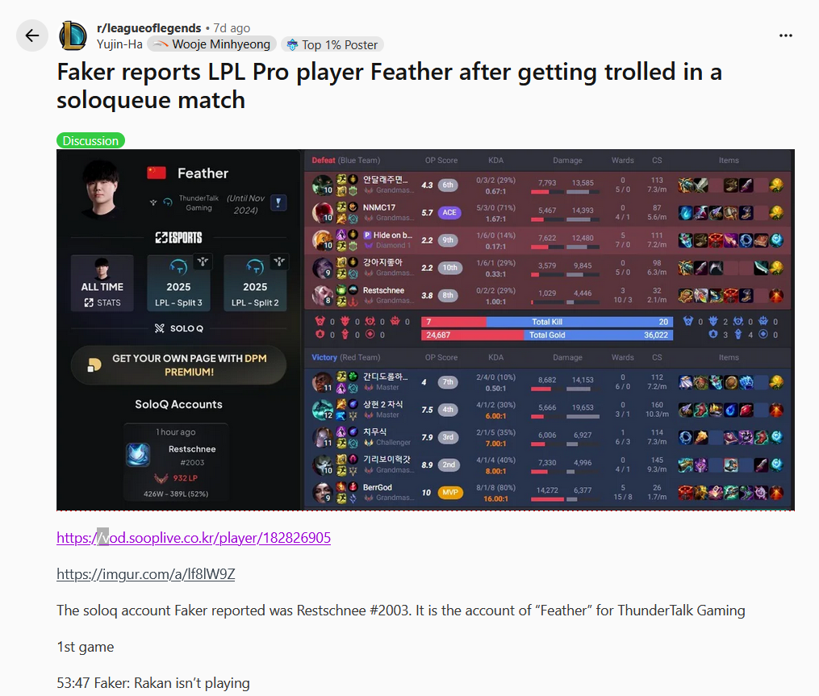
Task: Open the three-dot post options menu
Action: [x=786, y=35]
